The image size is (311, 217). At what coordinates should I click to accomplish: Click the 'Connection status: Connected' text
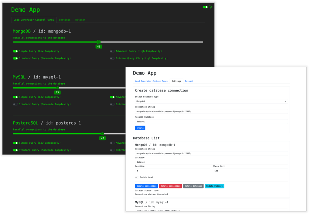click(151, 195)
